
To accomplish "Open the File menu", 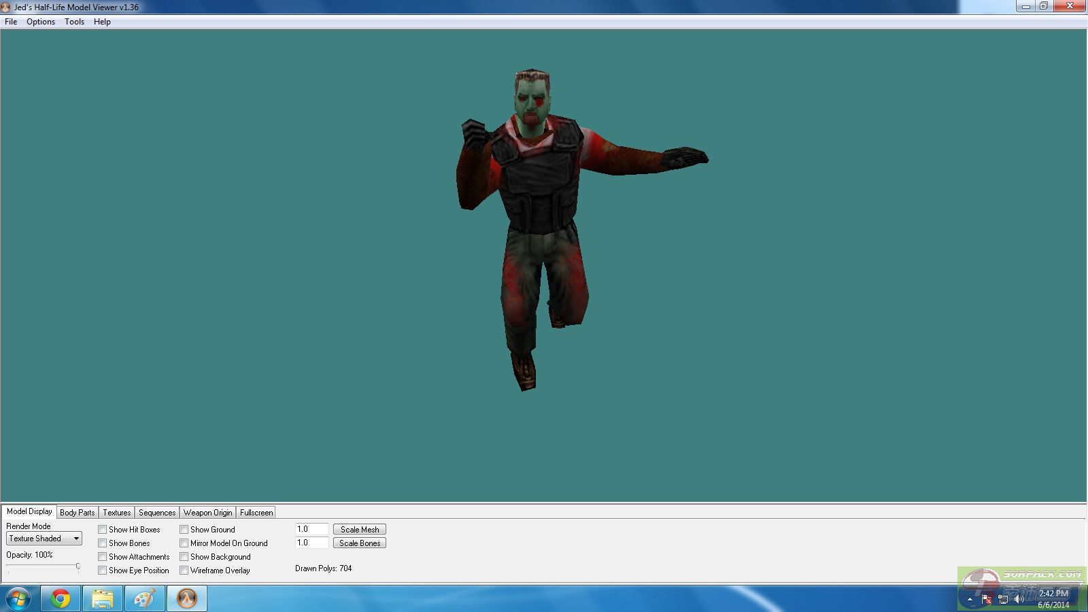I will tap(11, 22).
